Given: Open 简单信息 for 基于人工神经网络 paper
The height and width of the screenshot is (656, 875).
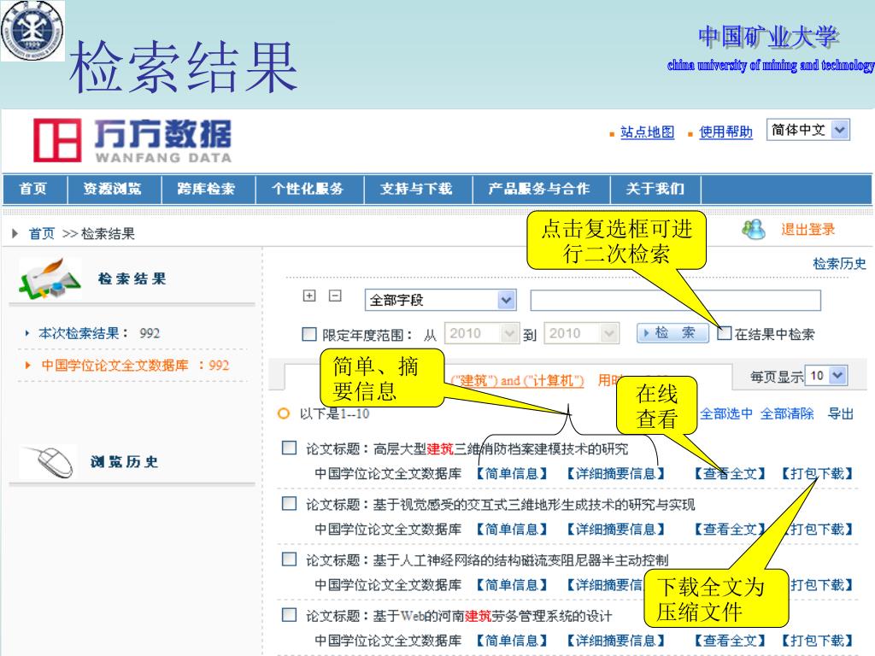Looking at the screenshot, I should pyautogui.click(x=511, y=585).
